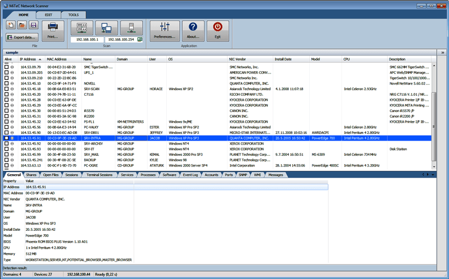449x279 pixels.
Task: Start the IP range scan icon
Action: coord(82,27)
